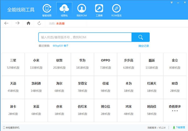Open the 金立 brand tile
Screen dimensions: 188x131
[175, 64]
